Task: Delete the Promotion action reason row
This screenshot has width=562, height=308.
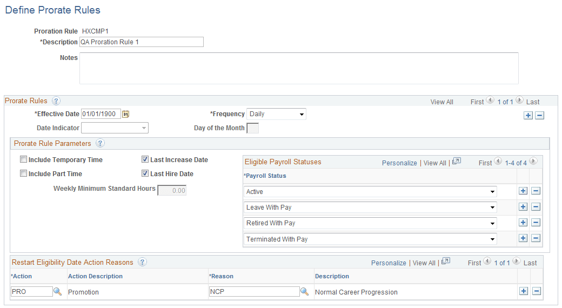Action: click(537, 291)
